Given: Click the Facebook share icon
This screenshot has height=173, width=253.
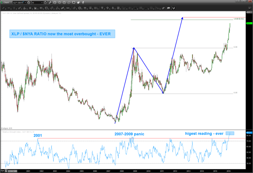Looking at the screenshot, I should 83,3.
